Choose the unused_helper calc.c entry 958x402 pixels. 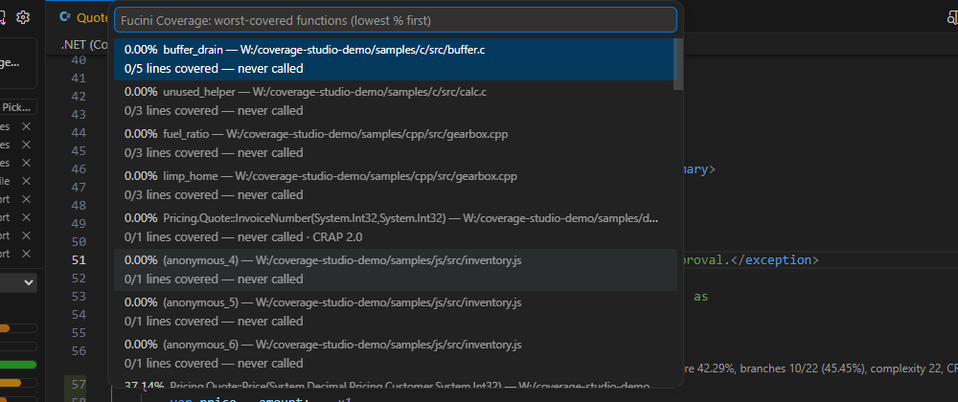[396, 101]
